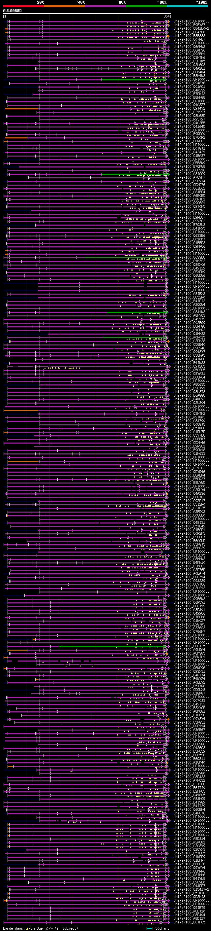Open hit UniRef100_B2HNQ3

coord(189,792)
